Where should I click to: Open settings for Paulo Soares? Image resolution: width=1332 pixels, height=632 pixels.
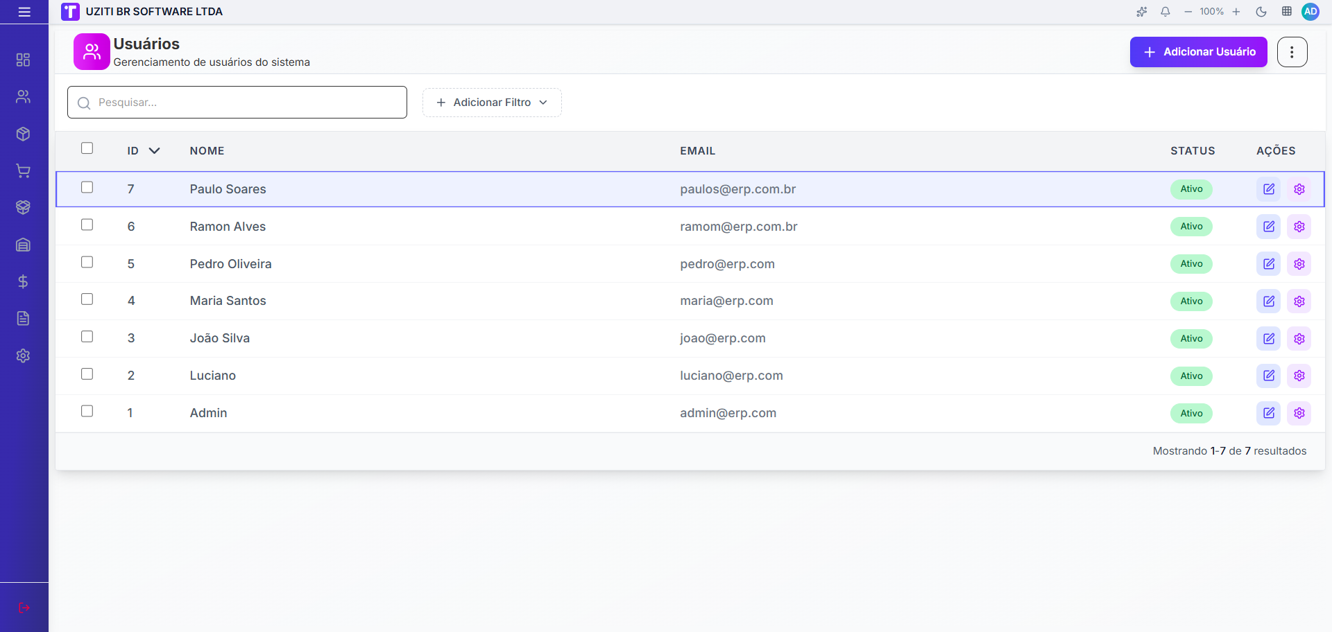pyautogui.click(x=1299, y=189)
